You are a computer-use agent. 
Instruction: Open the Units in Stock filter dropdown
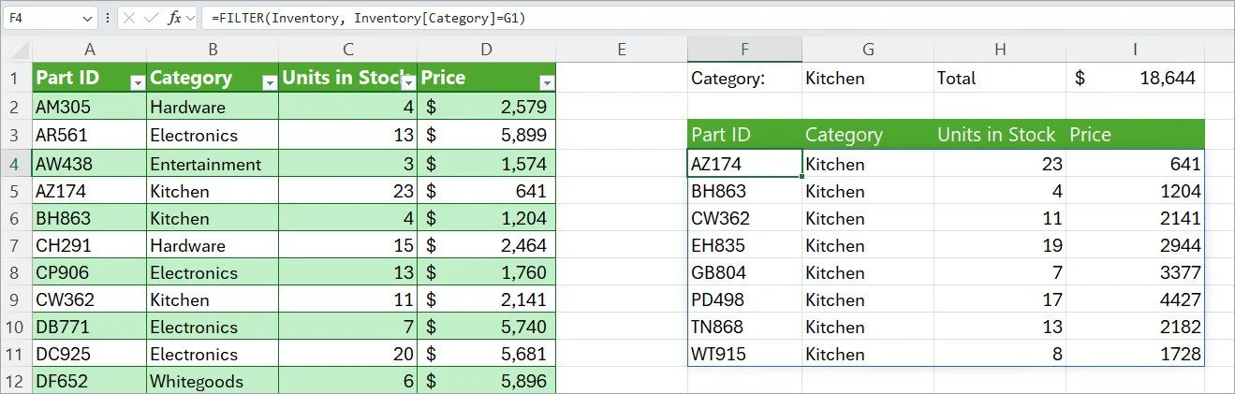[408, 82]
